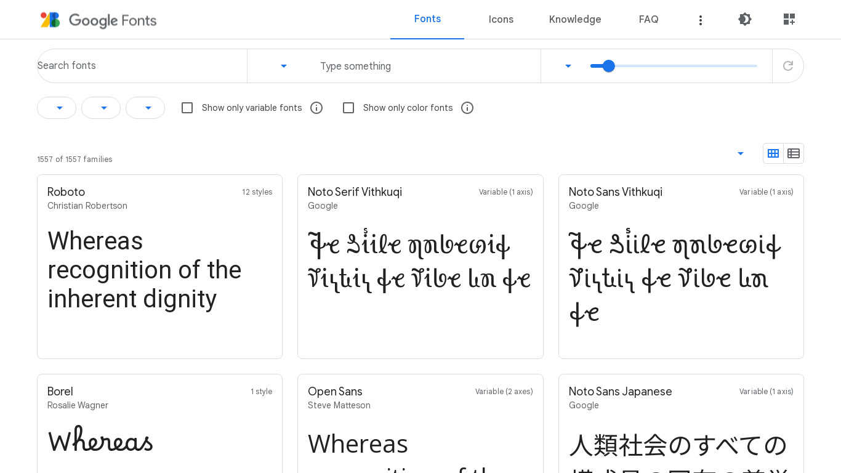Click the Google Fonts logo

[99, 20]
